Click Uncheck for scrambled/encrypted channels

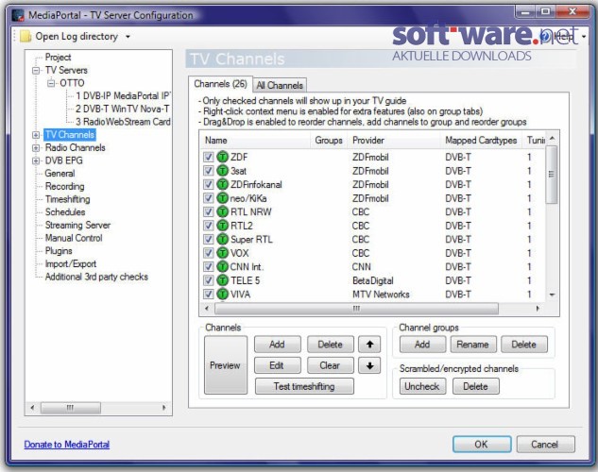pyautogui.click(x=422, y=387)
